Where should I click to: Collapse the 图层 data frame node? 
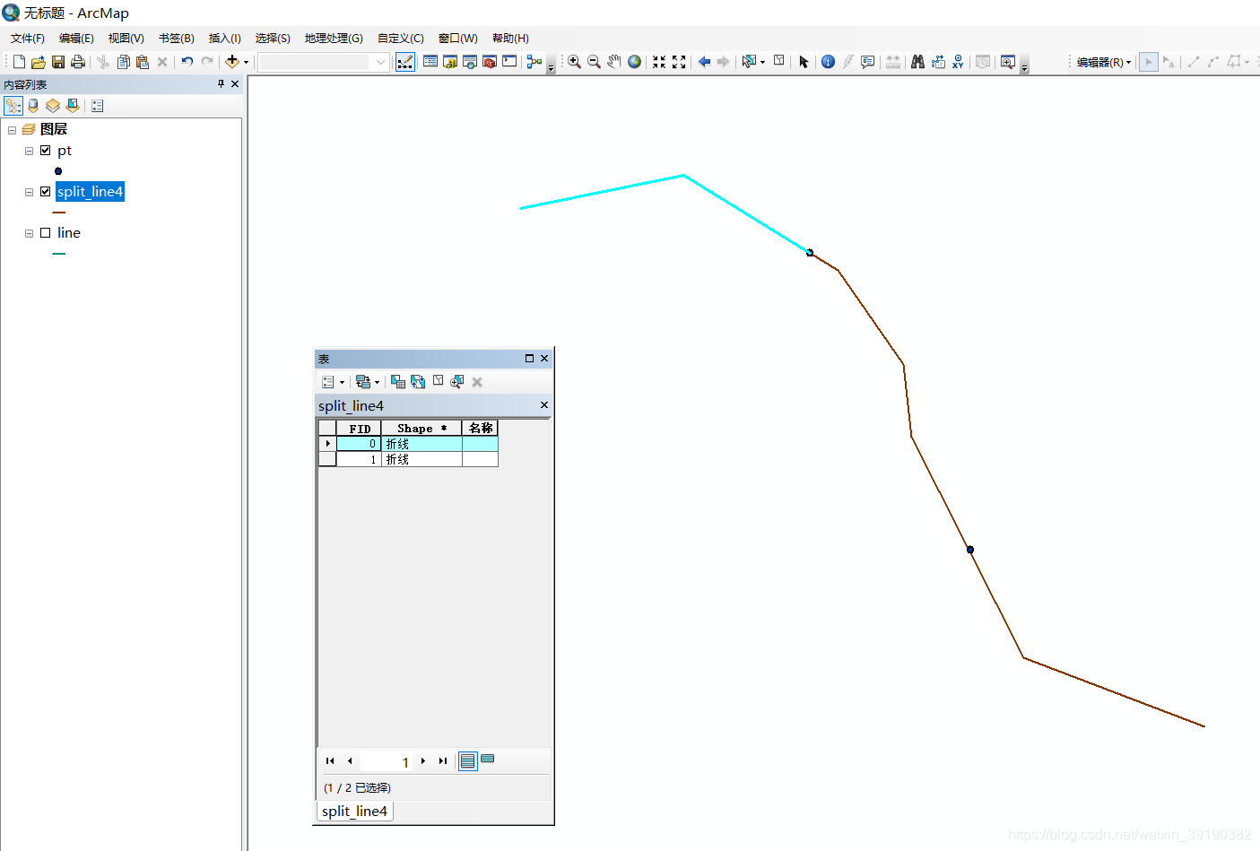(x=13, y=130)
